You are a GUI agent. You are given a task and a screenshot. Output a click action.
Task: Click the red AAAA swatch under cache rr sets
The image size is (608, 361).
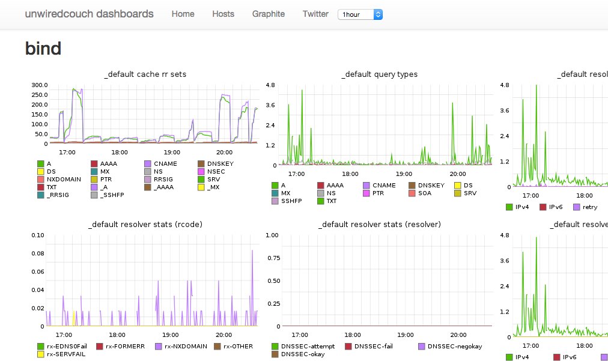(x=94, y=163)
